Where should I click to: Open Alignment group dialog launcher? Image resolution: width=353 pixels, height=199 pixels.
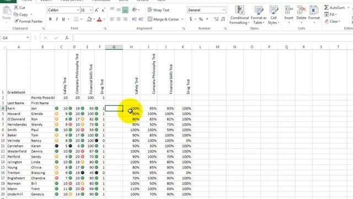click(x=184, y=28)
